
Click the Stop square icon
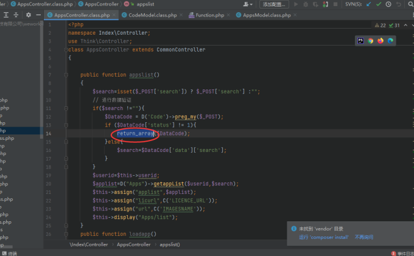[x=335, y=4]
